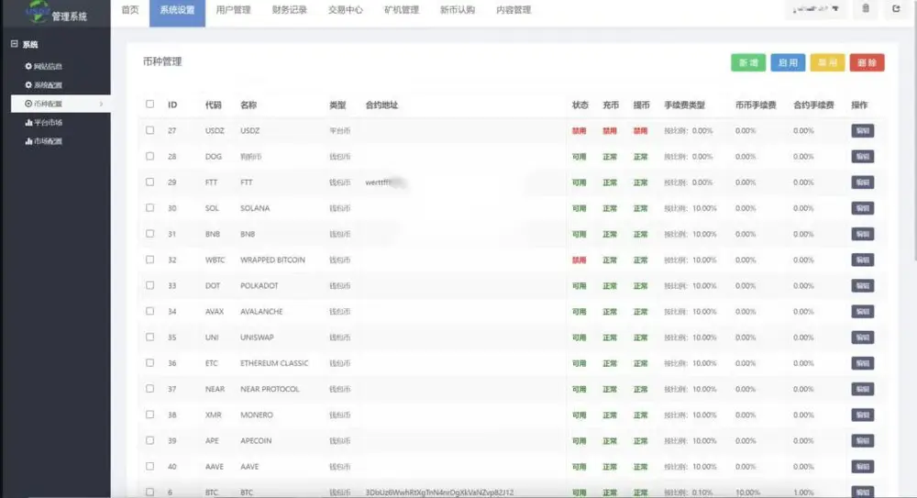Click the edit button in DOG row
Screen dimensions: 917x498
click(x=863, y=156)
